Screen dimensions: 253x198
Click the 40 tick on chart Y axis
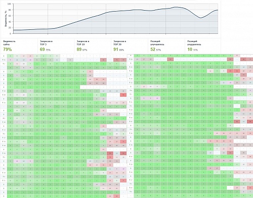(x=10, y=22)
